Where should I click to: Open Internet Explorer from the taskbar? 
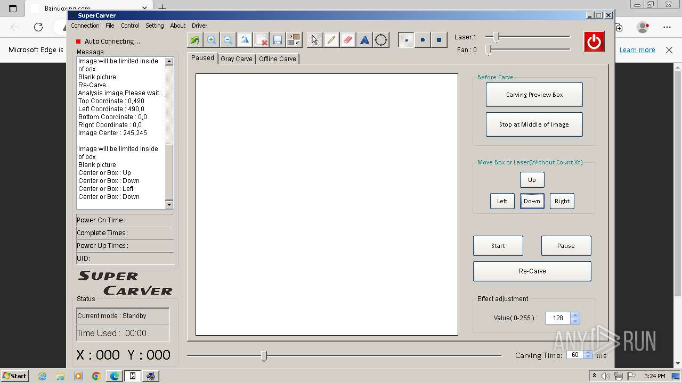point(42,376)
